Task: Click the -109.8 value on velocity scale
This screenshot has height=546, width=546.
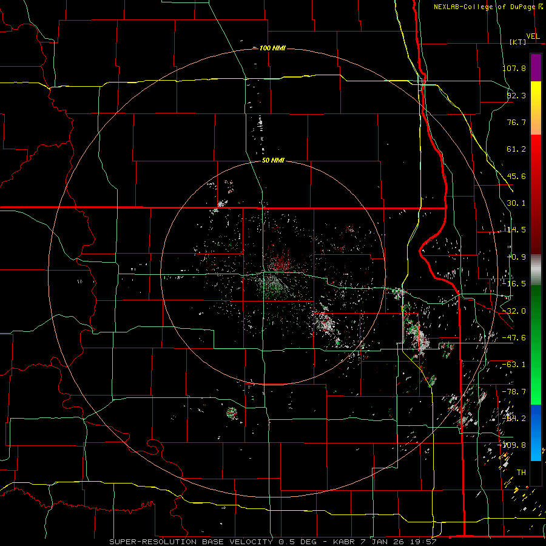Action: click(x=512, y=445)
